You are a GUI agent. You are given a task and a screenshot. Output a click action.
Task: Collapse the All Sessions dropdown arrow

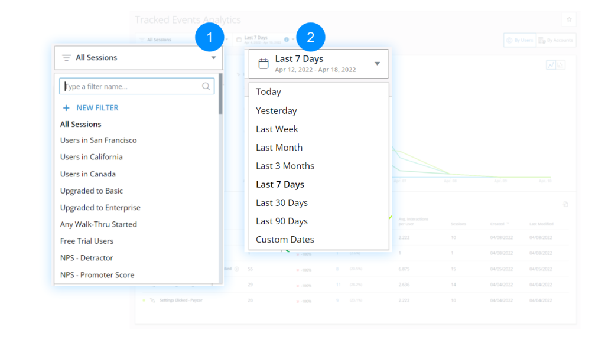pyautogui.click(x=213, y=58)
